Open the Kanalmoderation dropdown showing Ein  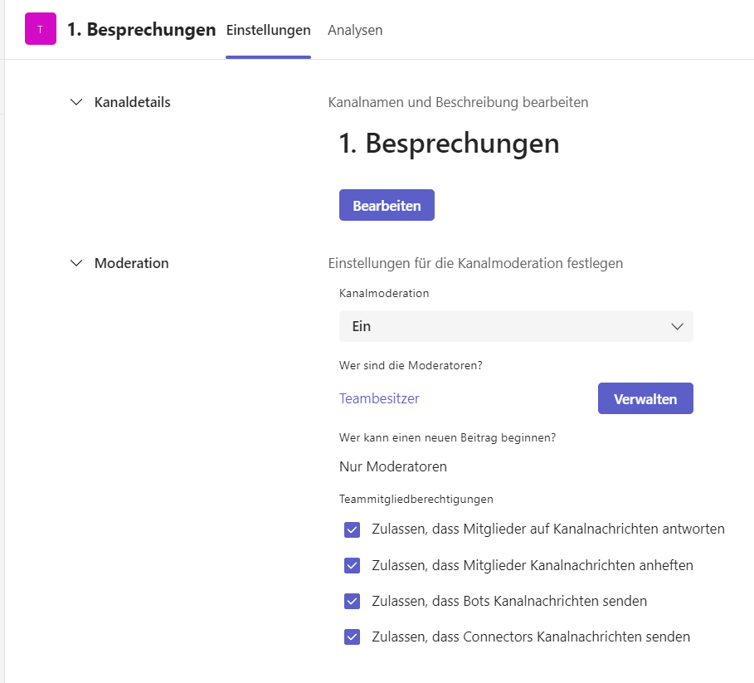coord(515,326)
